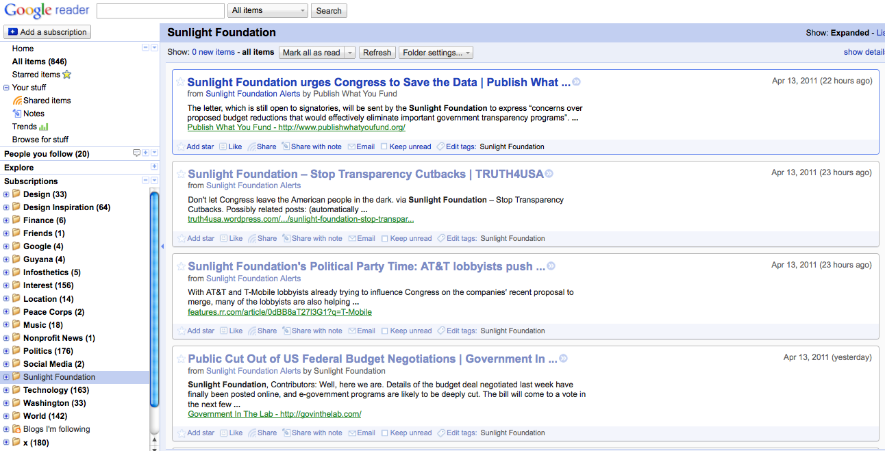Check Keep unread on the third article
Screen dimensions: 885x451
pyautogui.click(x=385, y=331)
